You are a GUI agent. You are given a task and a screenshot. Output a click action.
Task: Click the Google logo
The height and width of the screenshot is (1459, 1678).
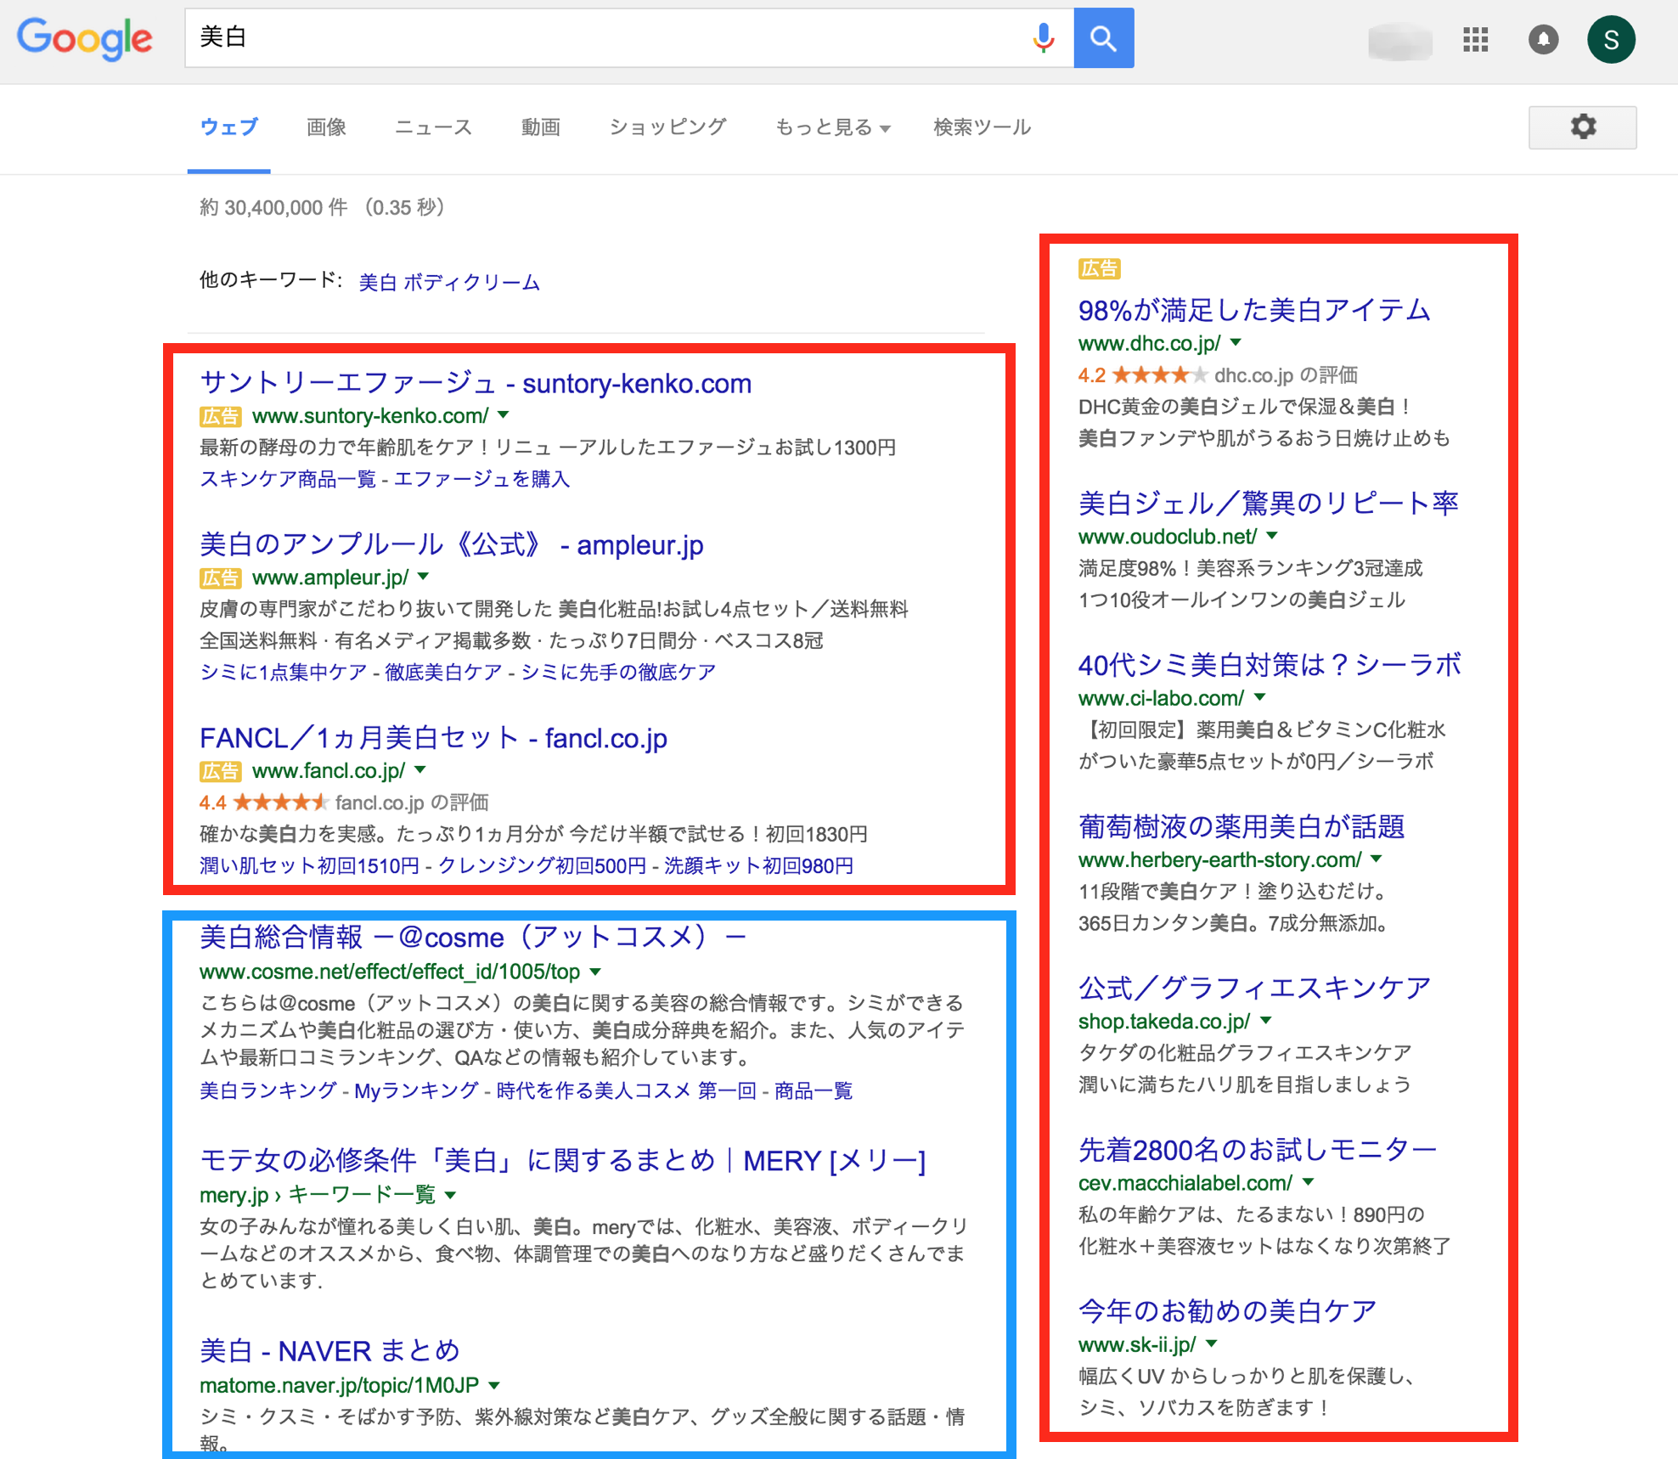(x=84, y=39)
